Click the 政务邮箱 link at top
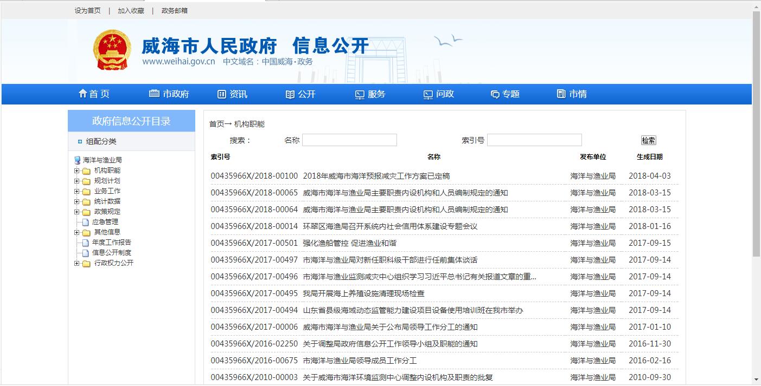 (x=174, y=11)
